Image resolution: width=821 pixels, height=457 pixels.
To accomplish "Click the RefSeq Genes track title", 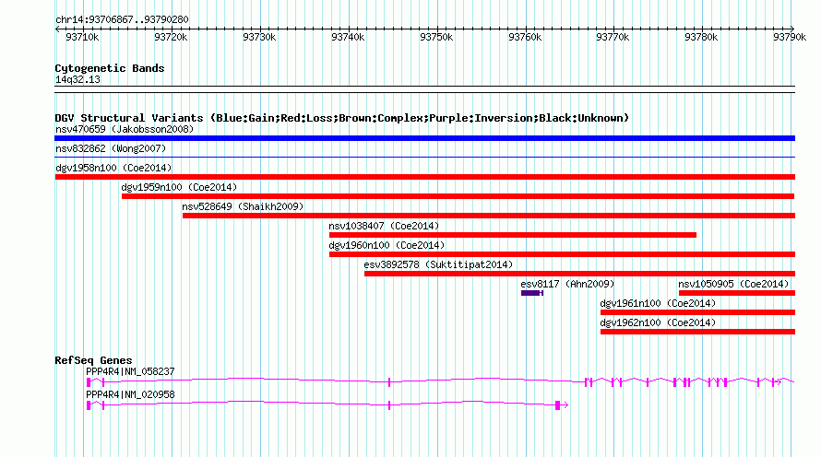I will click(x=93, y=360).
